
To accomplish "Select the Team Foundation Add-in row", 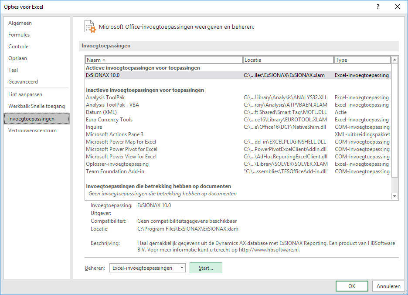I will point(238,171).
